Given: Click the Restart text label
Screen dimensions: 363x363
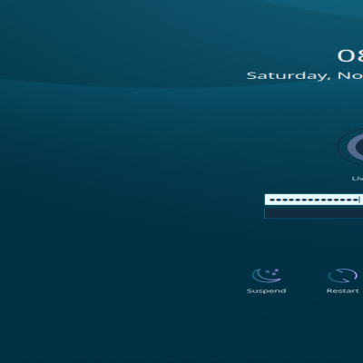Looking at the screenshot, I should [x=343, y=290].
